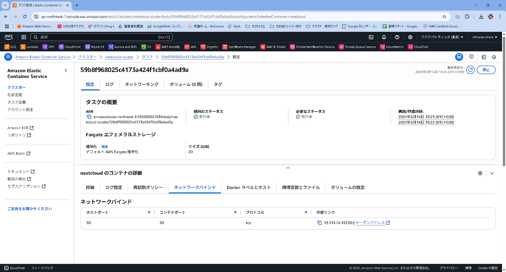506x272 pixels.
Task: Open the ohtsuka-shota account menu
Action: click(x=485, y=37)
